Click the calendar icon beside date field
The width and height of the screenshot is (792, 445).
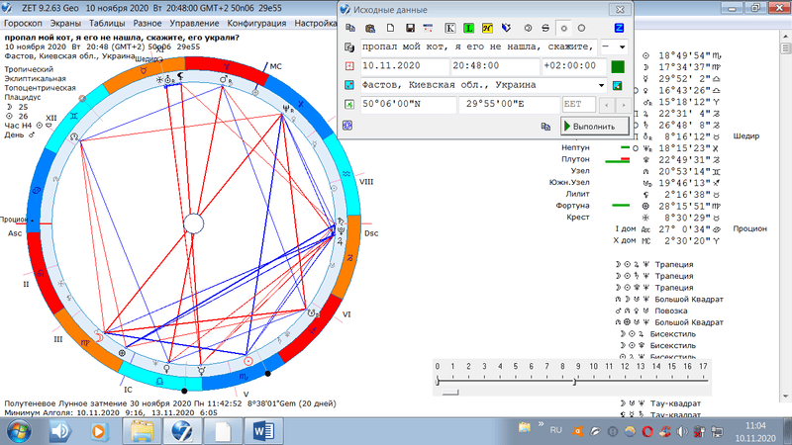(x=349, y=66)
